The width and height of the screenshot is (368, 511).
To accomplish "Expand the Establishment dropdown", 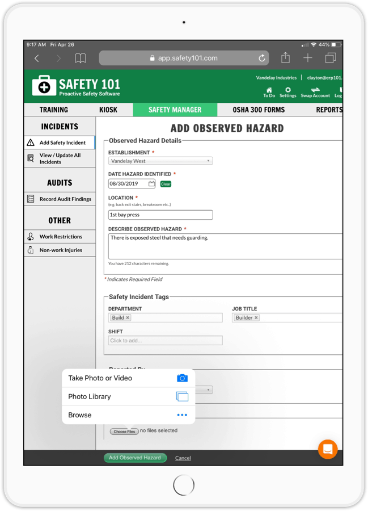I will 160,161.
